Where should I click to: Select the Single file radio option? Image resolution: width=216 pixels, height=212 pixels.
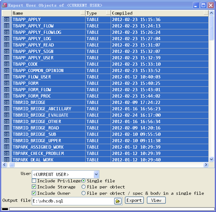point(83,180)
